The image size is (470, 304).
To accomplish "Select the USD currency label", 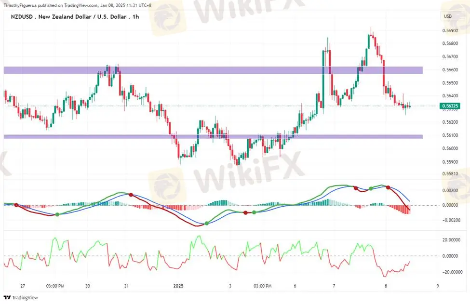I will coord(448,16).
